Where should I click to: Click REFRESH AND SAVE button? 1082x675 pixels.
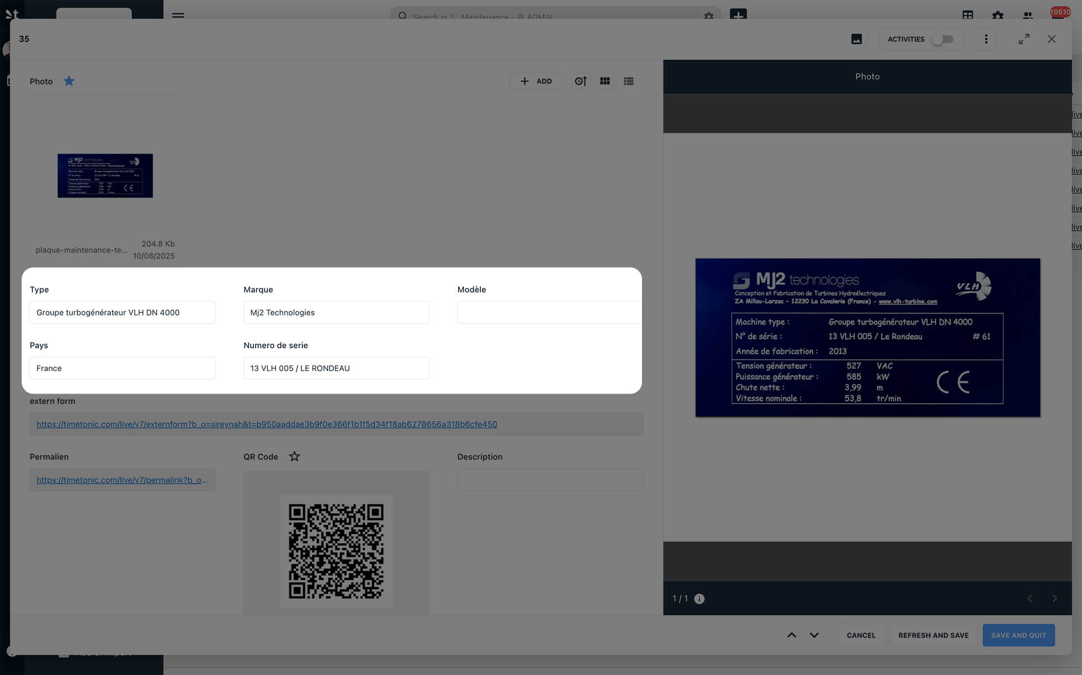933,635
